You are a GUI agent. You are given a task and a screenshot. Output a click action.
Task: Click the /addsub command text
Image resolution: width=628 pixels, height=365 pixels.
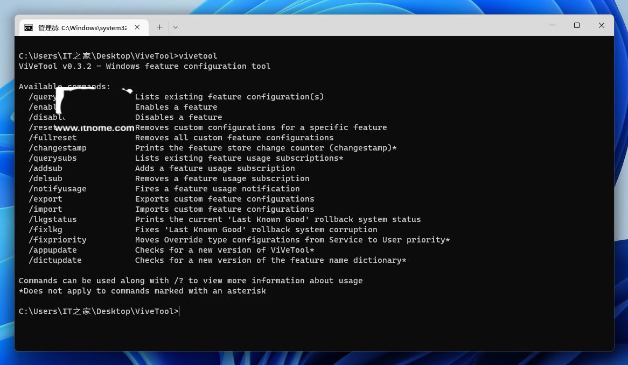[45, 168]
